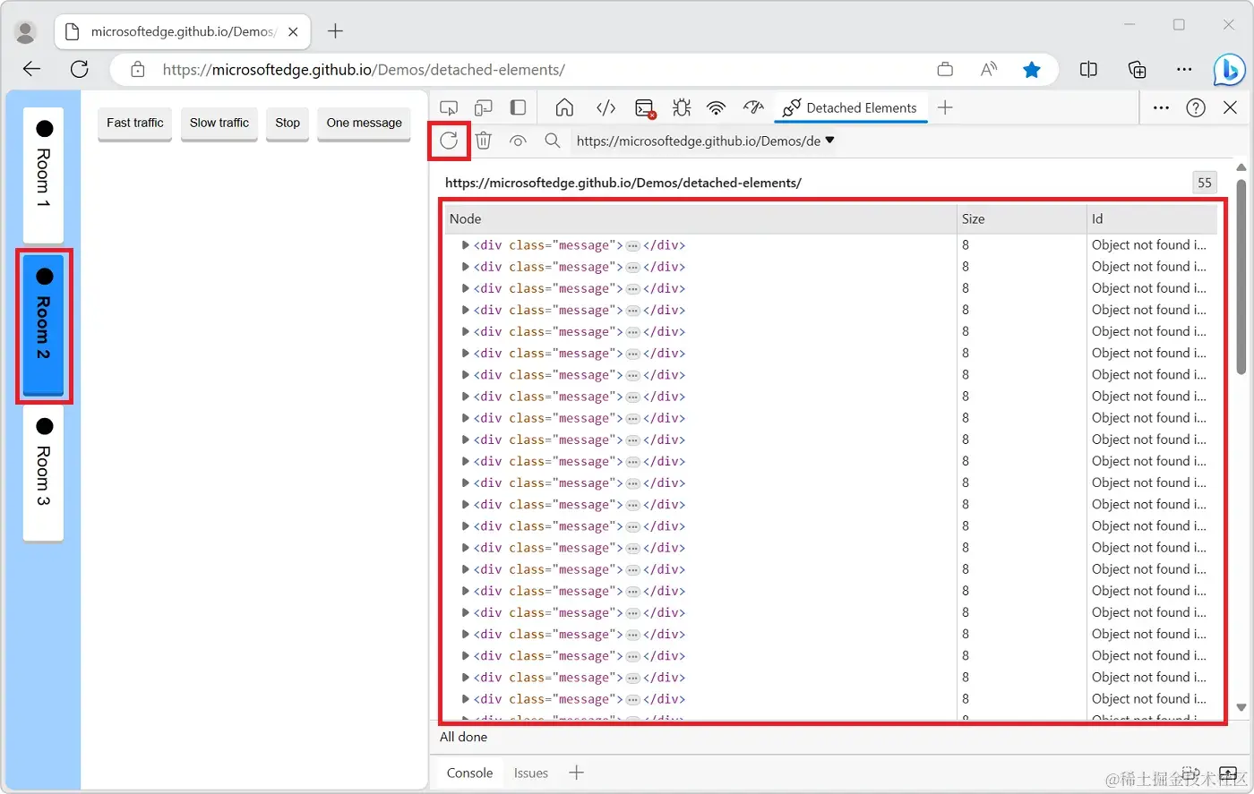Select the Detached Elements tab
1254x794 pixels.
pos(849,108)
